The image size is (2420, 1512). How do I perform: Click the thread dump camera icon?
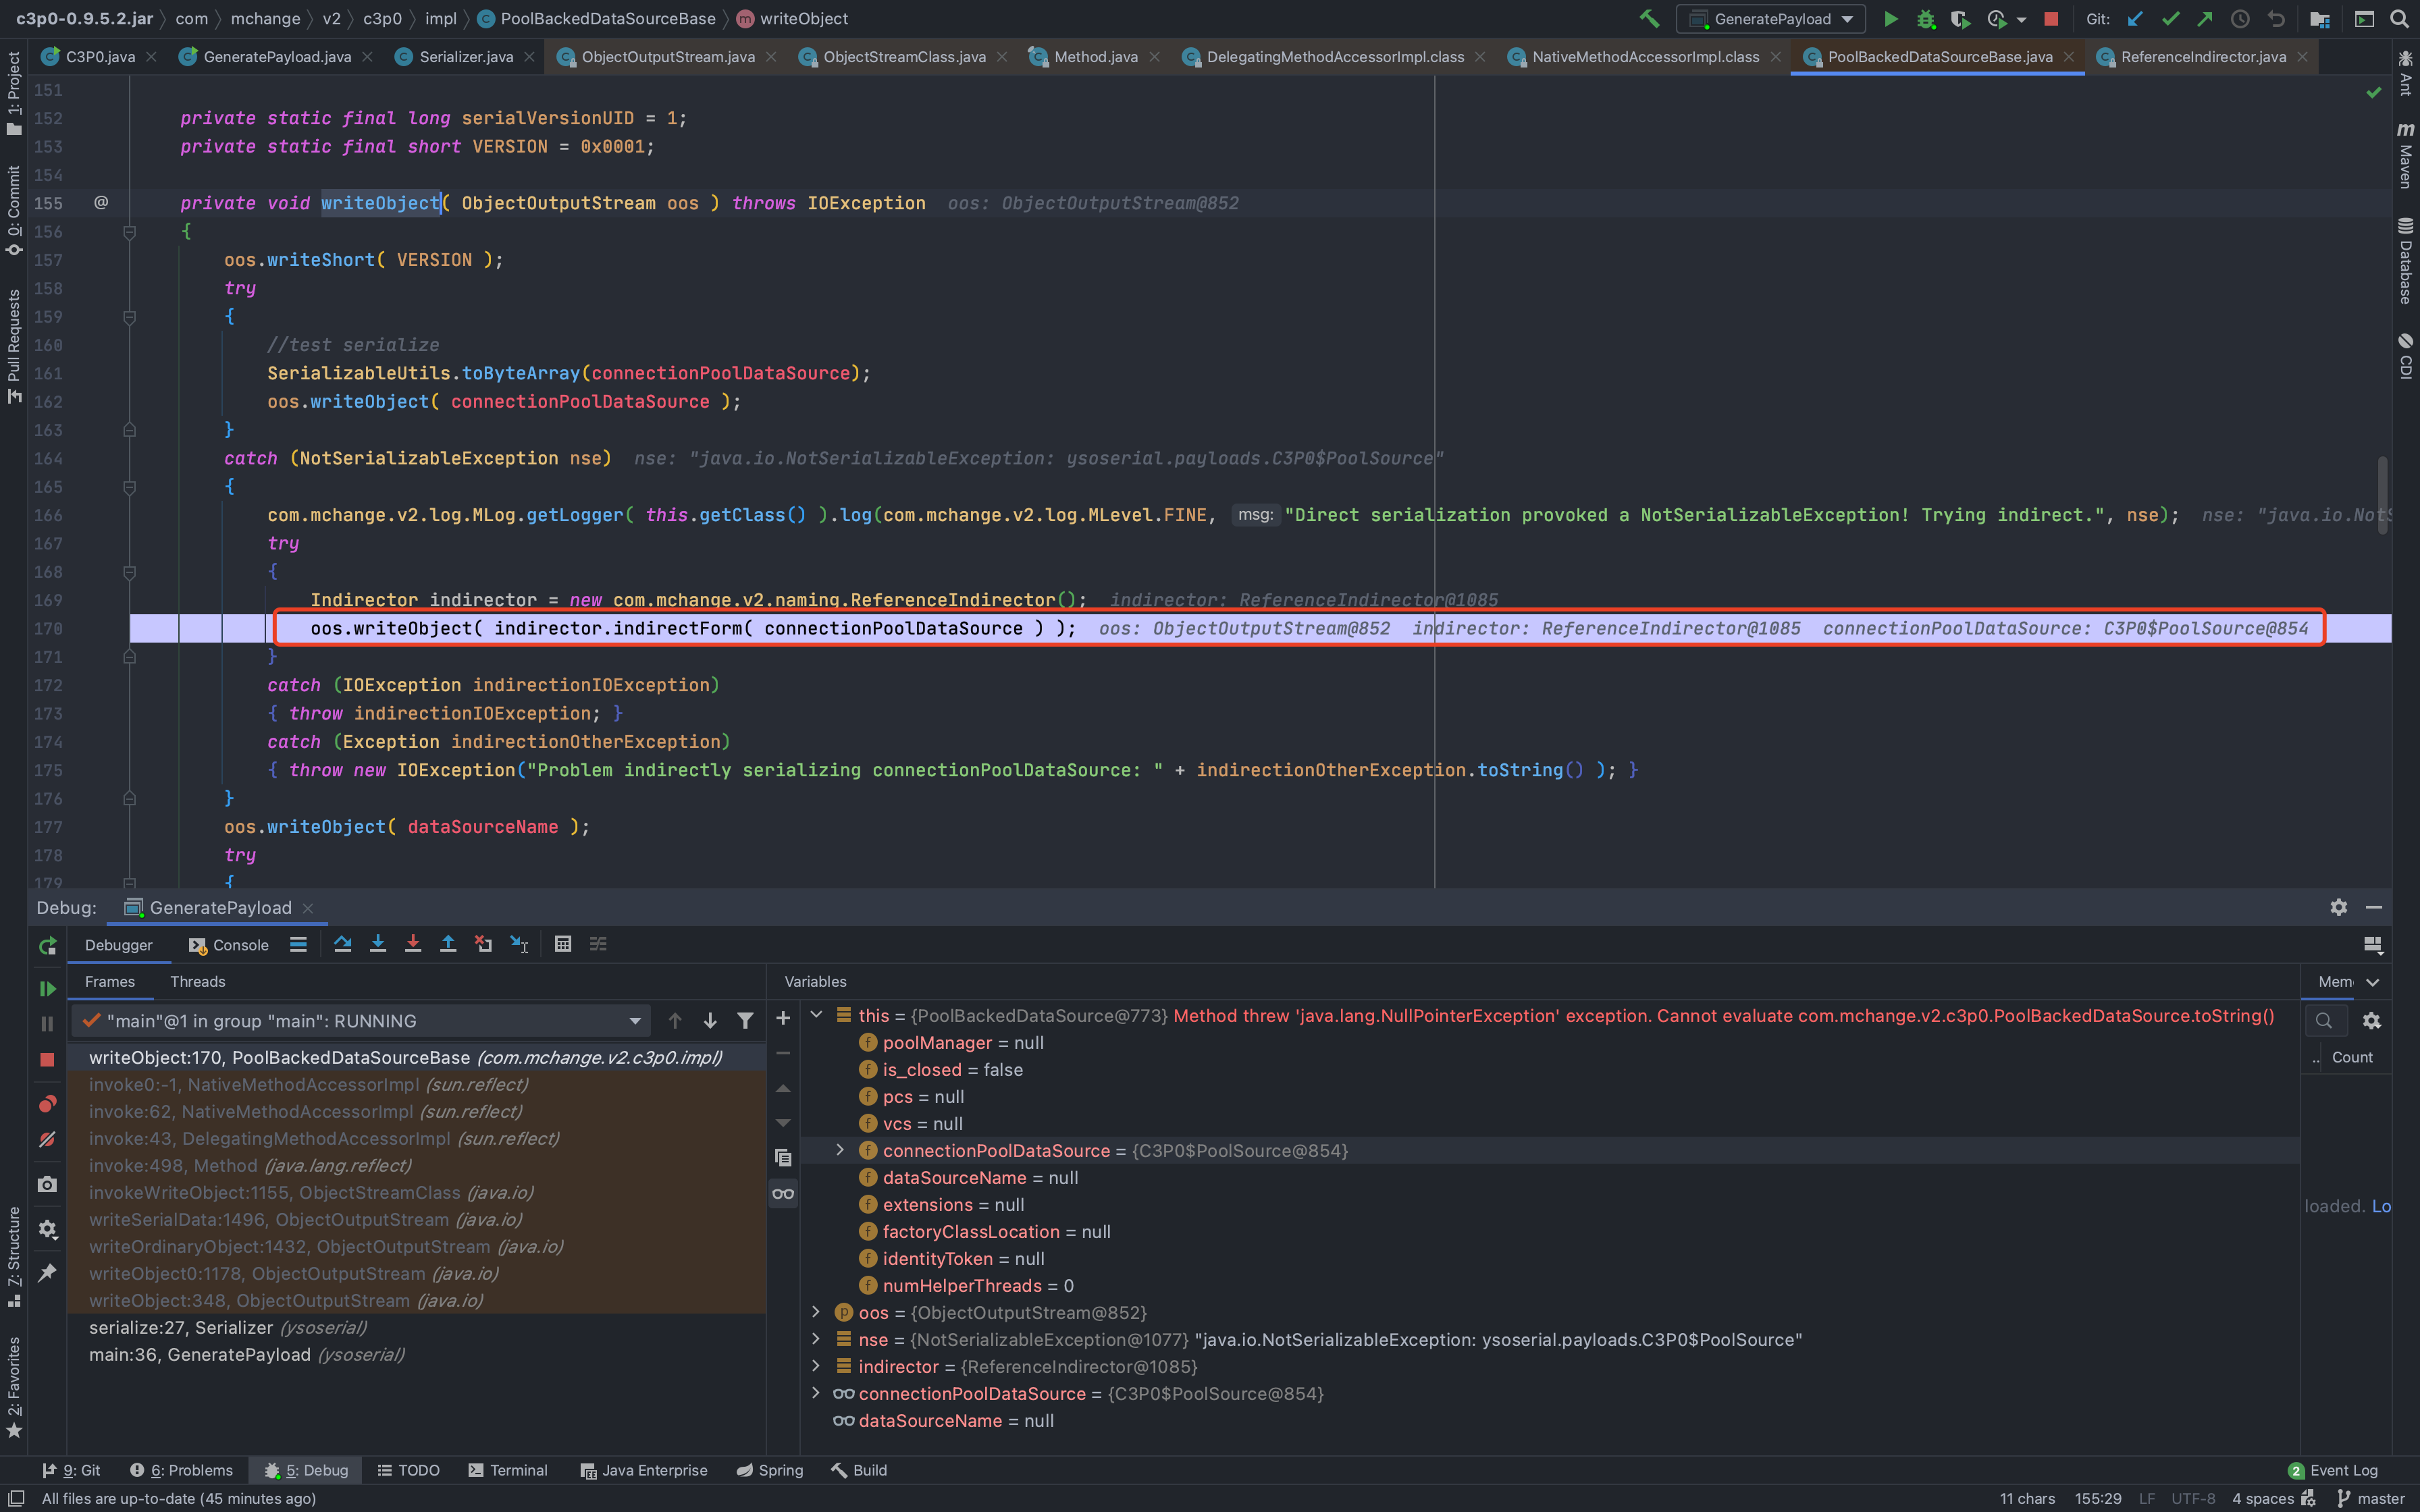click(x=47, y=1184)
